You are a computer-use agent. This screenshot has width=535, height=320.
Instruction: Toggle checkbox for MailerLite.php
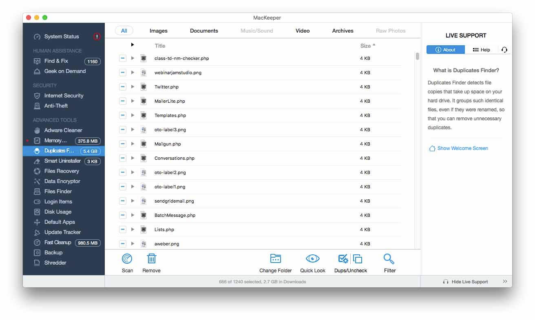(x=123, y=101)
